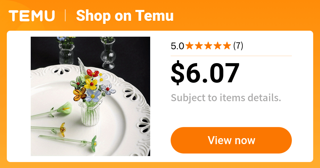Screen dimensions: 320x168
Task: Click the first rating star
Action: (189, 46)
